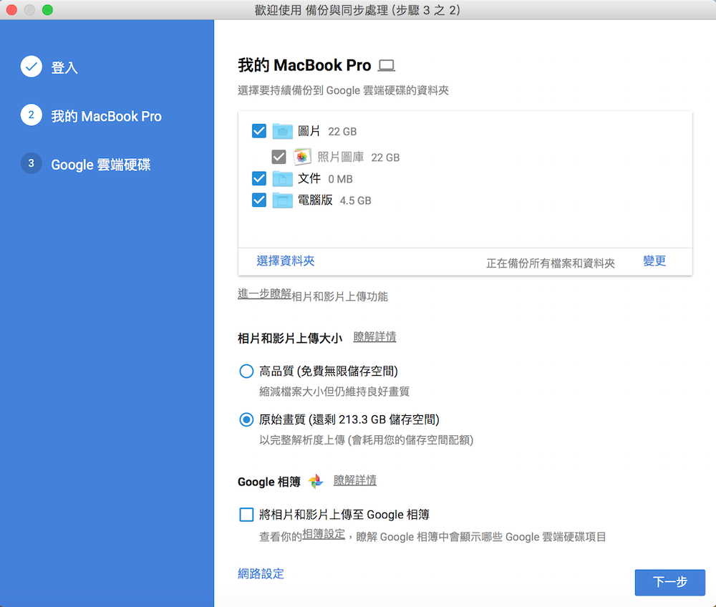Click the 圖片 folder icon

pyautogui.click(x=283, y=131)
